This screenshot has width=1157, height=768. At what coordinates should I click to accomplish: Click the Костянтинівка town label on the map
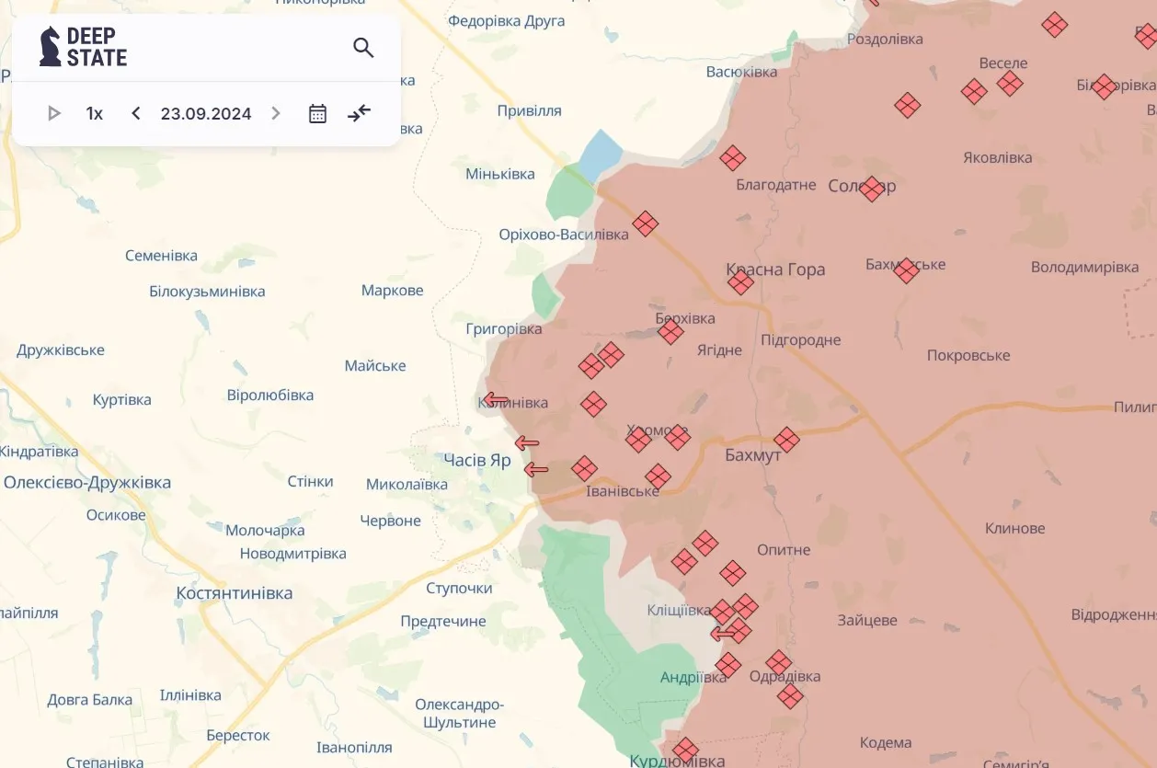(x=235, y=593)
